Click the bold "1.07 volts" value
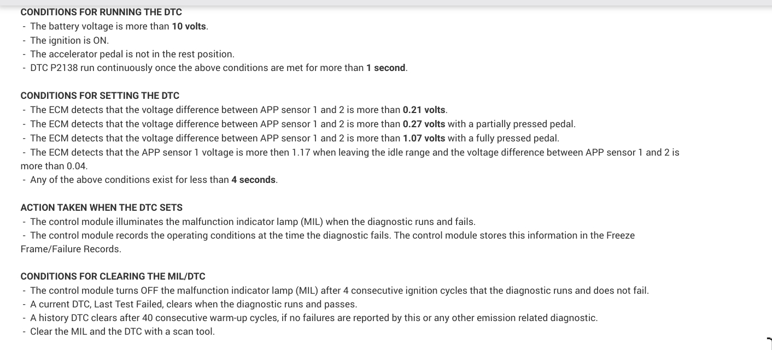This screenshot has width=772, height=350. (424, 138)
